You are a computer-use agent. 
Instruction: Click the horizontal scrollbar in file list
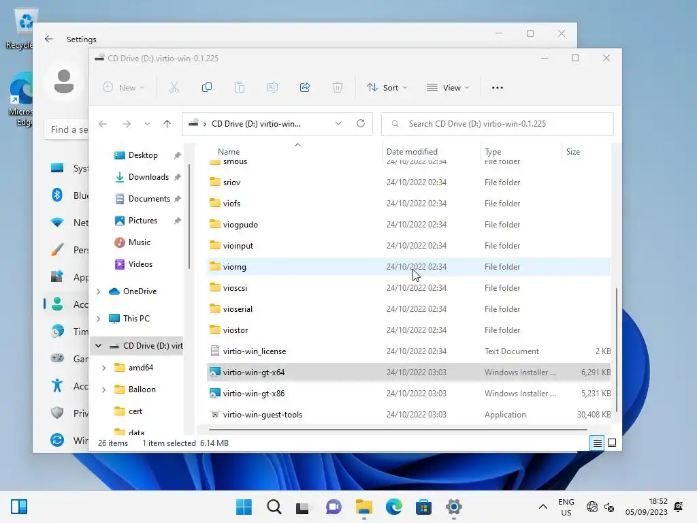click(x=398, y=430)
